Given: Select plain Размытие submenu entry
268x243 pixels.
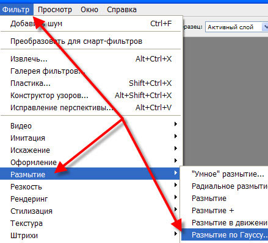Looking at the screenshot, I should 225,199.
